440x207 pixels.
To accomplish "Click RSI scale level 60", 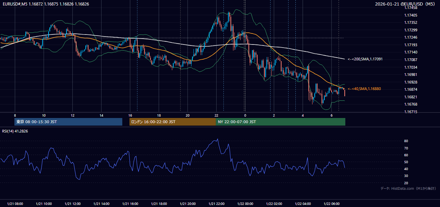I will point(406,155).
